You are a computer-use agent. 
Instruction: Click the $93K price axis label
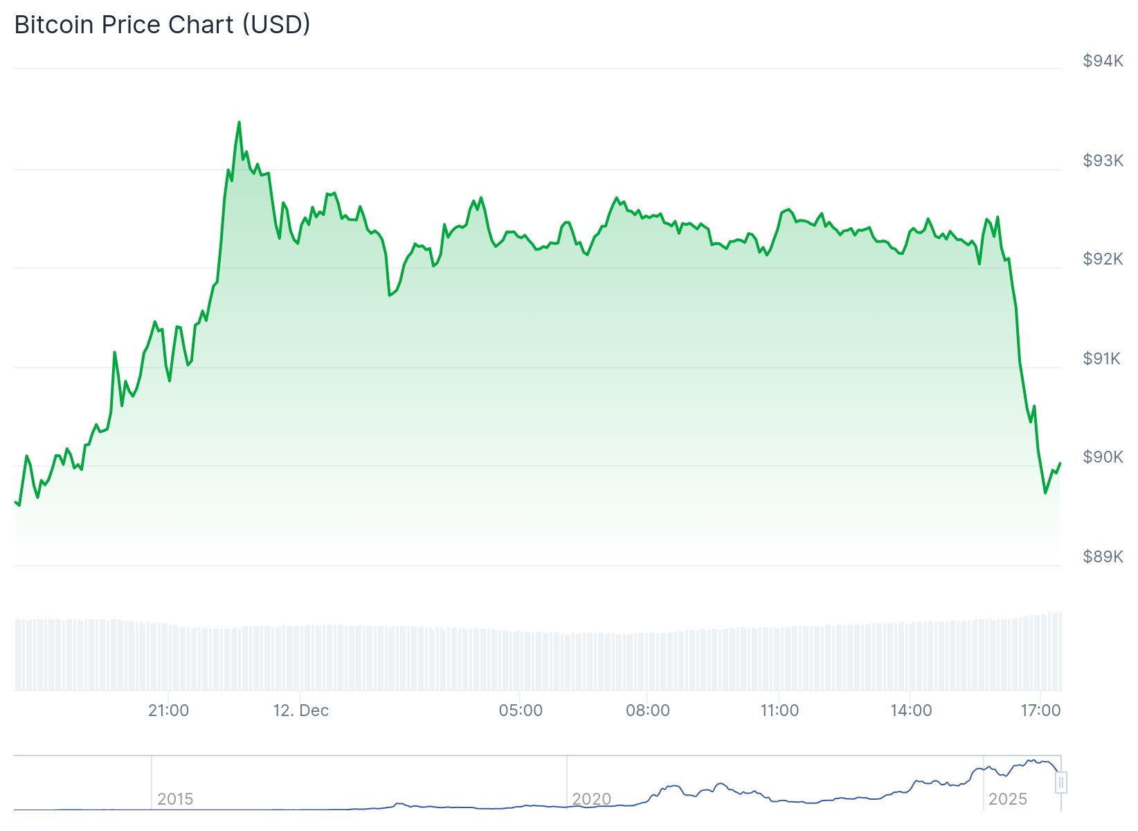(x=1103, y=161)
